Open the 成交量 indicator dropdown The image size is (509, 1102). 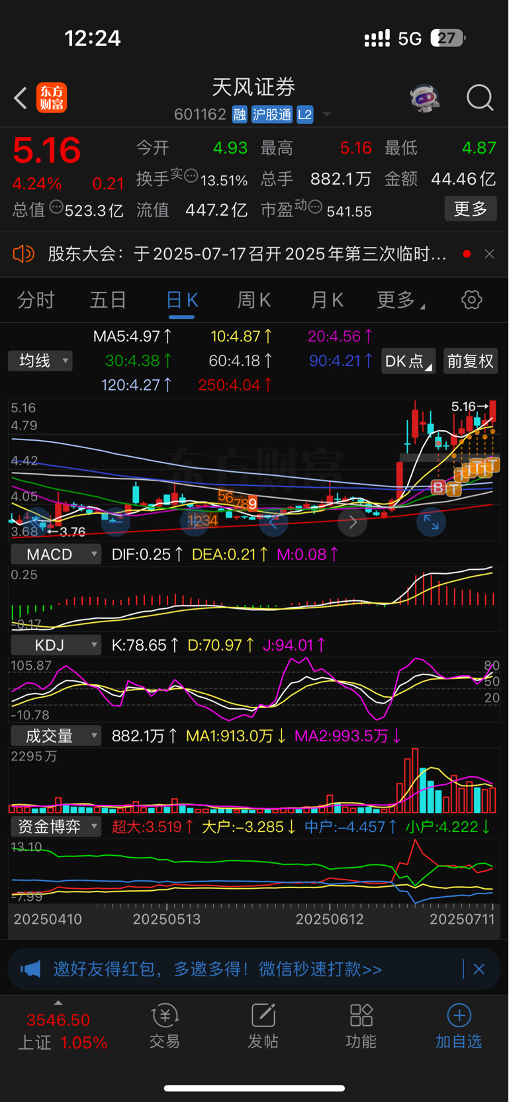pos(56,736)
